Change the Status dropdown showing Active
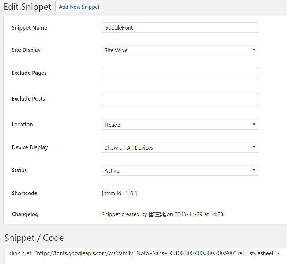This screenshot has width=287, height=264. pyautogui.click(x=180, y=170)
